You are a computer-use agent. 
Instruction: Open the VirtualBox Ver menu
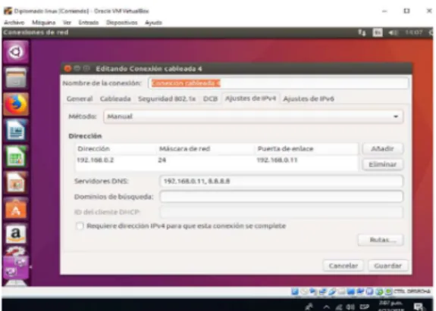click(x=67, y=23)
